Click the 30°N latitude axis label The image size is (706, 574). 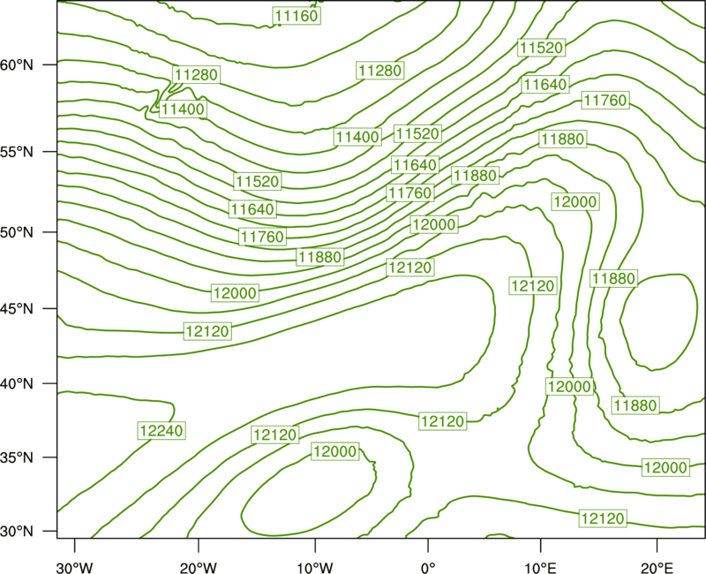coord(17,532)
